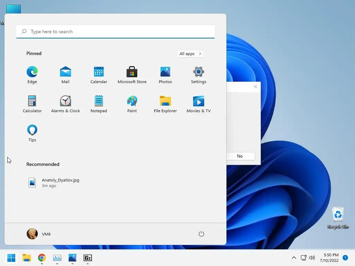Click the volume speaker icon
The height and width of the screenshot is (266, 355).
(312, 258)
